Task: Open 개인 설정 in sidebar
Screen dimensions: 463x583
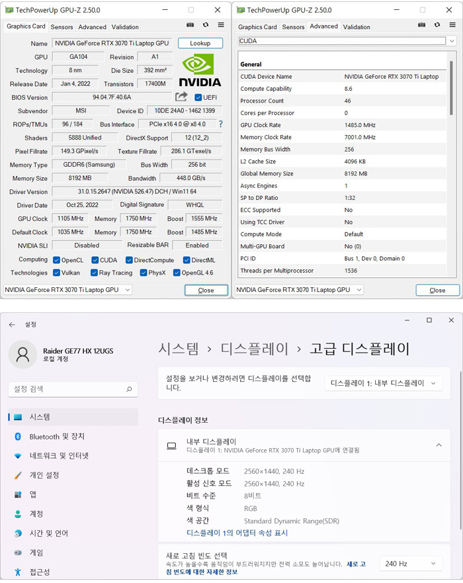Action: [73, 475]
